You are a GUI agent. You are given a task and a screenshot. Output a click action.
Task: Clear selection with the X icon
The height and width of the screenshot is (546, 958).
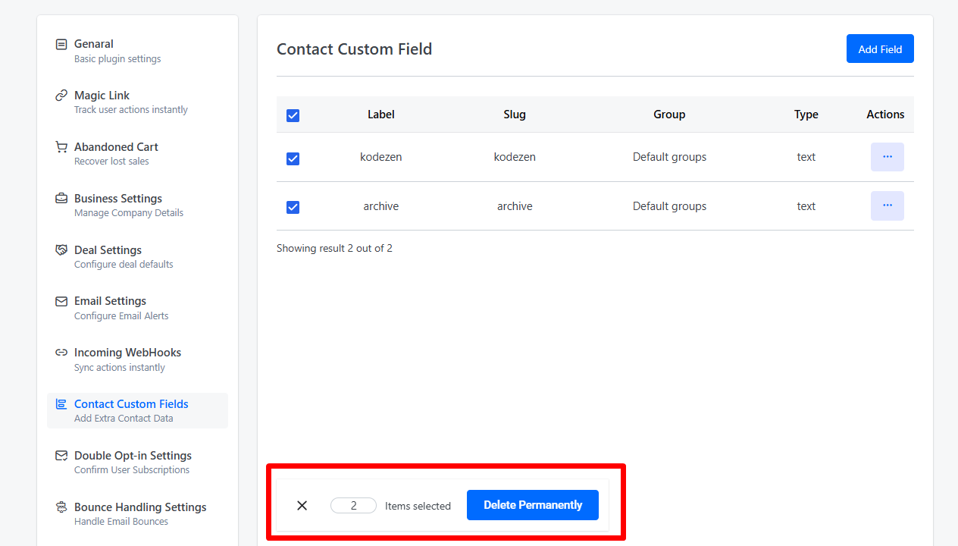(x=302, y=505)
